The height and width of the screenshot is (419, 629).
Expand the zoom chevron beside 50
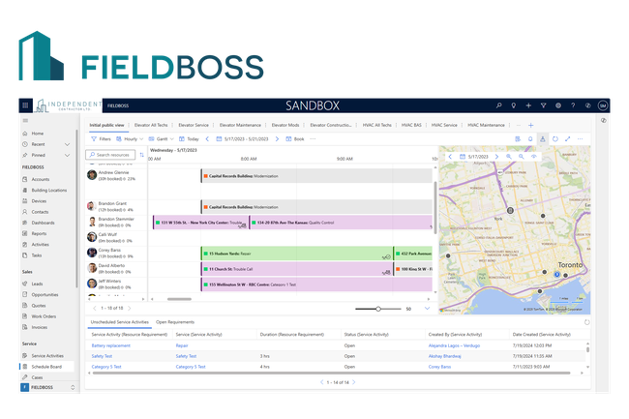pos(427,309)
